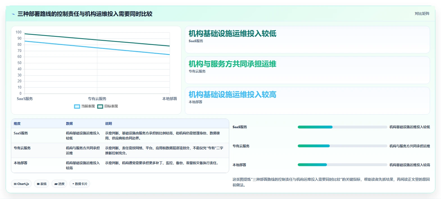Click the SaaS服务 label beside progress bar
This screenshot has width=441, height=199.
(x=240, y=127)
